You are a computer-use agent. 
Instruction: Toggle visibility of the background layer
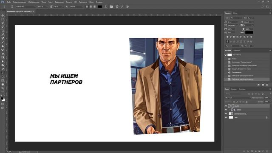click(x=226, y=117)
